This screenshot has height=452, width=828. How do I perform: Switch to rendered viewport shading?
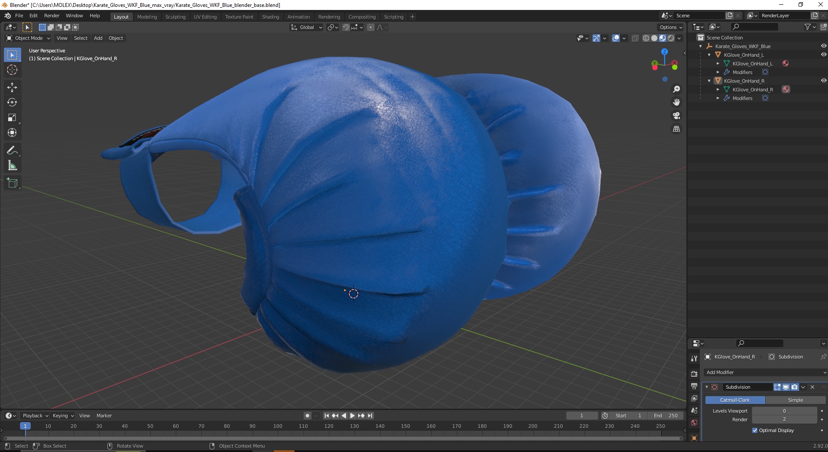pyautogui.click(x=671, y=38)
